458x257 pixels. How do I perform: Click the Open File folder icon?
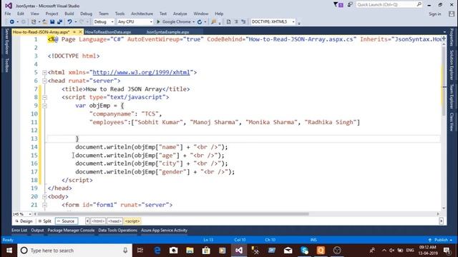pos(44,22)
